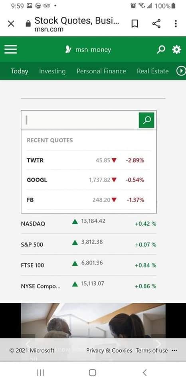This screenshot has width=186, height=383.
Task: Select the TWTR recent quote
Action: pos(89,160)
